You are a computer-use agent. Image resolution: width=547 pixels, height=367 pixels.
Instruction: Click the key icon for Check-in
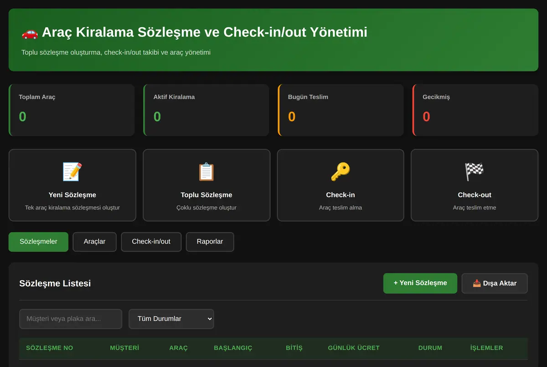click(340, 172)
